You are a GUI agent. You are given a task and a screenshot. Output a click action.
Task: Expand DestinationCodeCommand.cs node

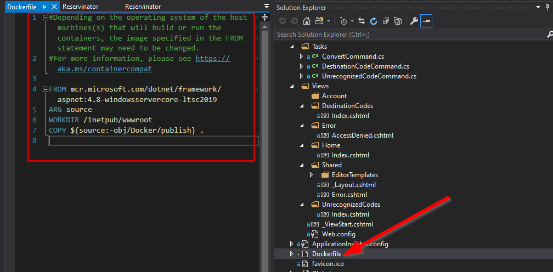coord(301,66)
